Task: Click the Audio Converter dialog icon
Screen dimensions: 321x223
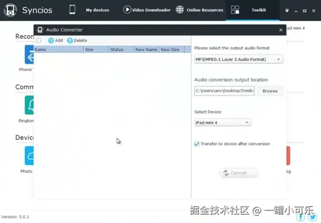Action: 40,30
